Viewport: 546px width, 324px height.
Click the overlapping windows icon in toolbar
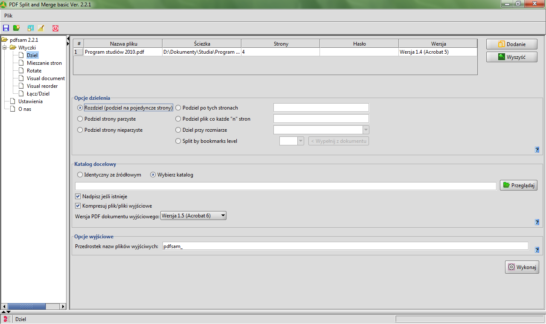click(30, 28)
